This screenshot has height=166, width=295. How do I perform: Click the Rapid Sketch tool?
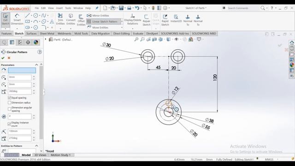(165, 20)
